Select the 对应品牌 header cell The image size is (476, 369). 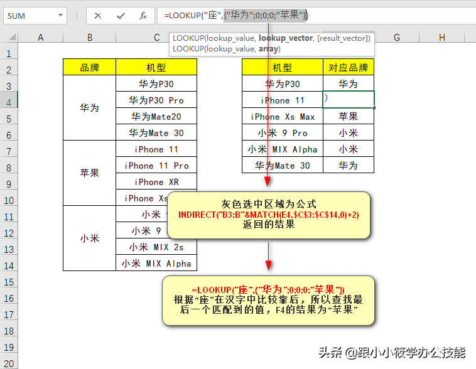pos(349,67)
